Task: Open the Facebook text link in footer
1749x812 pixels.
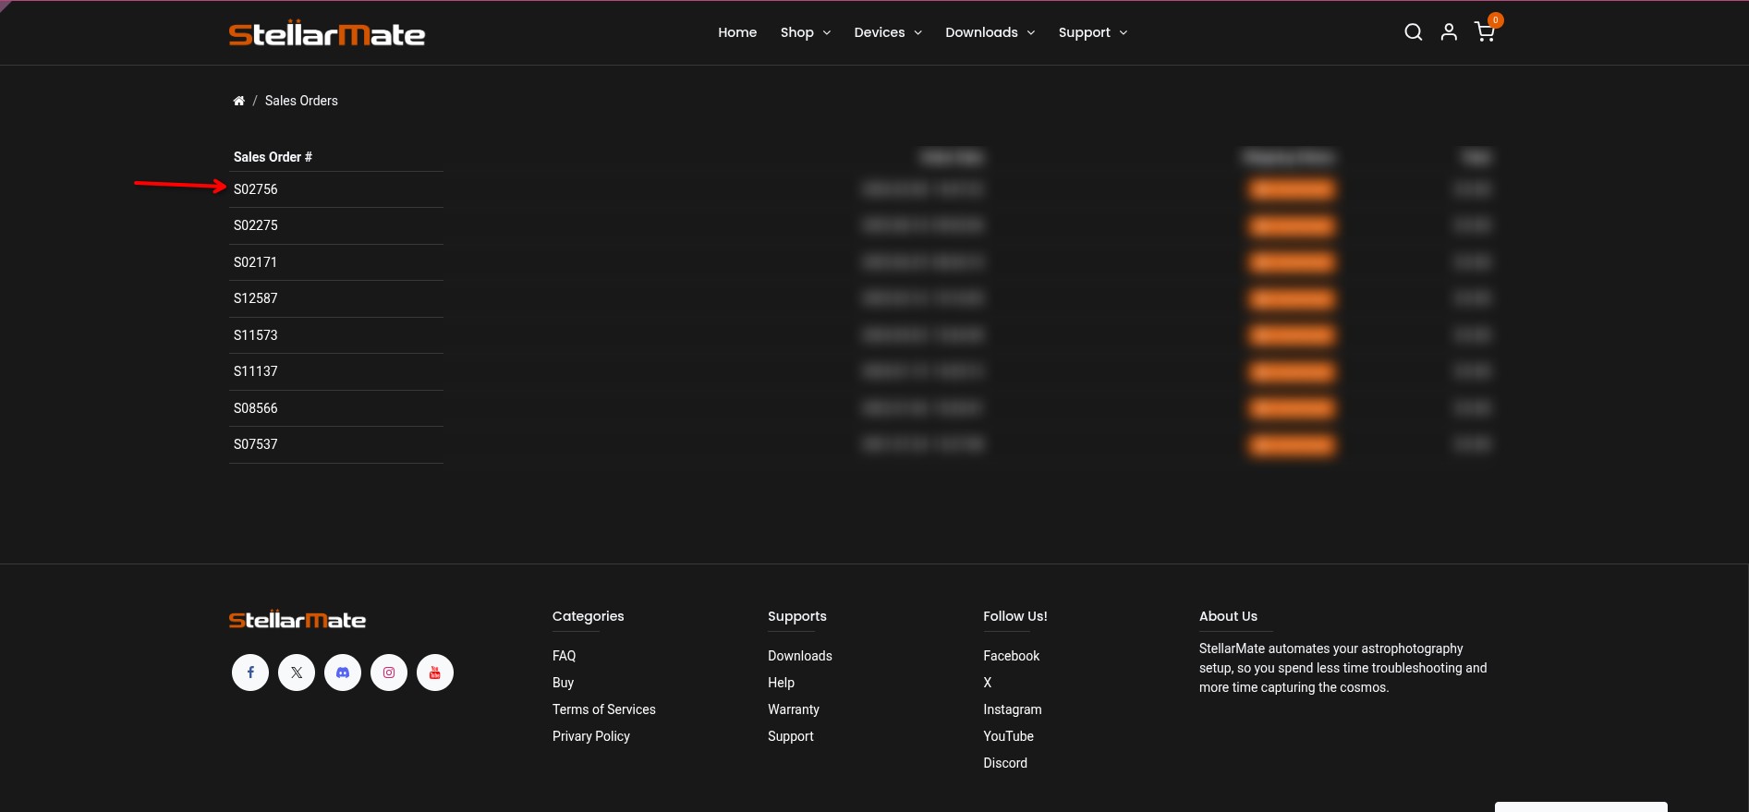Action: tap(1012, 656)
